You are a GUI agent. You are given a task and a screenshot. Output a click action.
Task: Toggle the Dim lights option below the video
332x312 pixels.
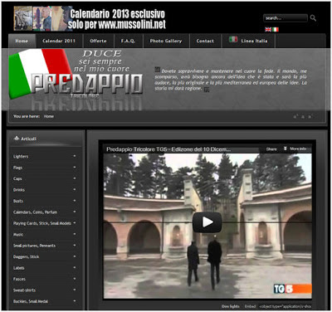(x=231, y=306)
